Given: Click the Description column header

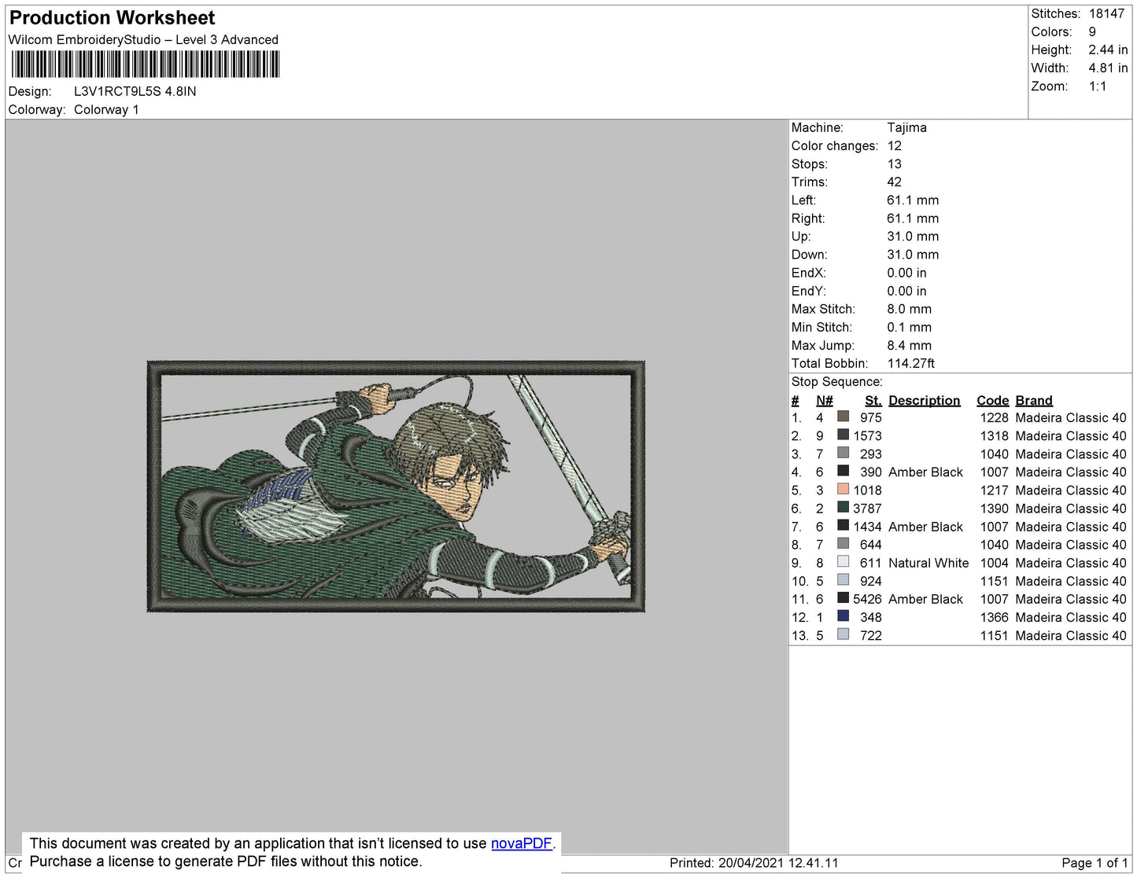Looking at the screenshot, I should coord(924,400).
